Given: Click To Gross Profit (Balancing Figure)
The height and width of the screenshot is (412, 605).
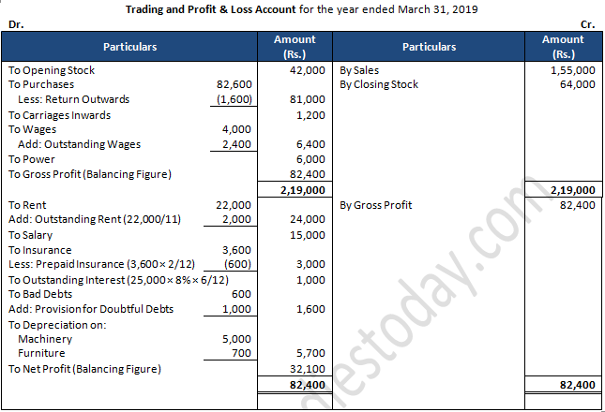Looking at the screenshot, I should click(90, 174).
